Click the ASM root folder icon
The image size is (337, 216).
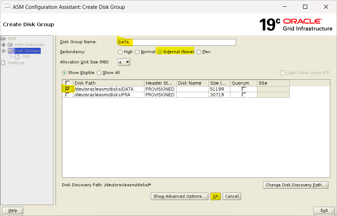[4, 39]
